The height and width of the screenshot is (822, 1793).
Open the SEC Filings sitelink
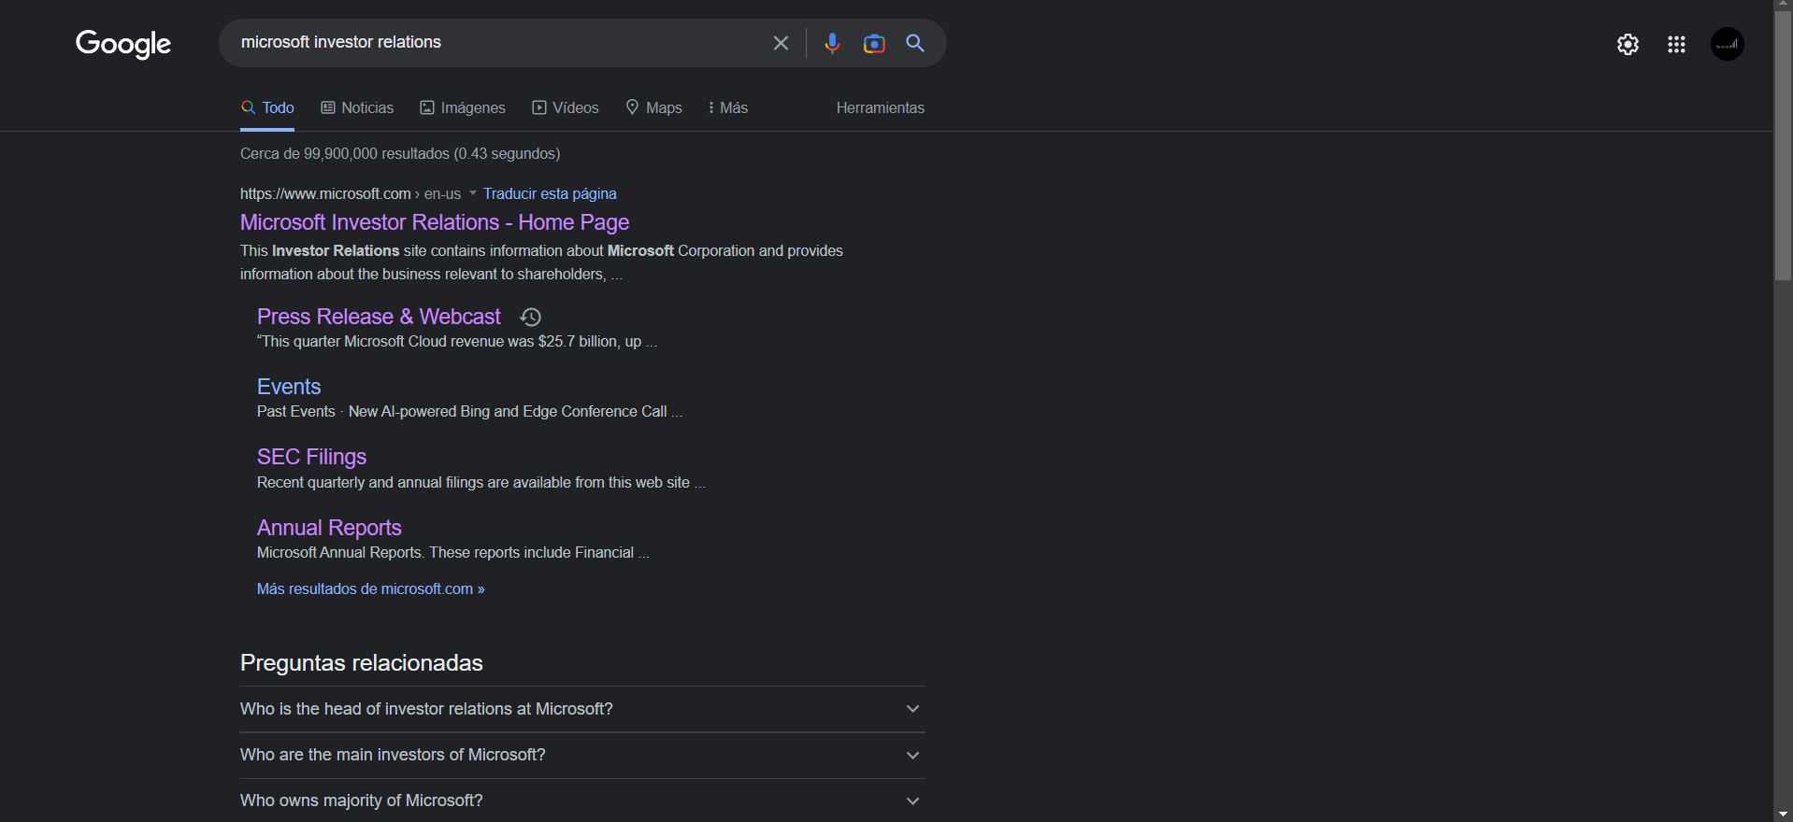tap(311, 457)
